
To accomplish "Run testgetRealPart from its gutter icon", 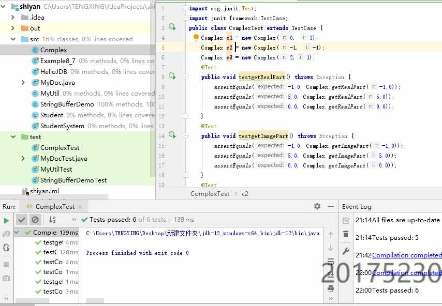I will click(172, 76).
